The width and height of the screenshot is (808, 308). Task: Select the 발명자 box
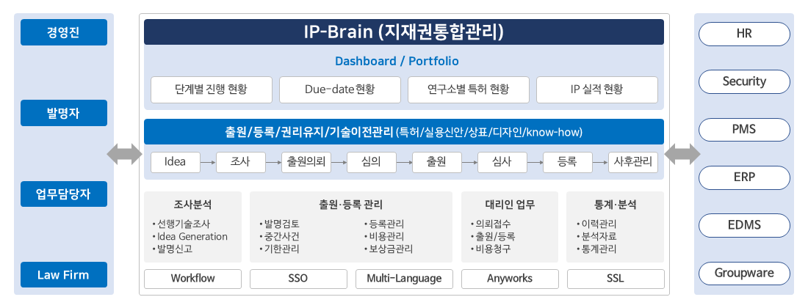coord(63,113)
